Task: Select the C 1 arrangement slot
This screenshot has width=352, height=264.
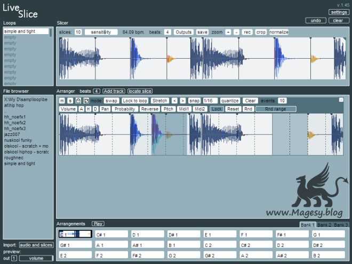Action: (x=75, y=234)
